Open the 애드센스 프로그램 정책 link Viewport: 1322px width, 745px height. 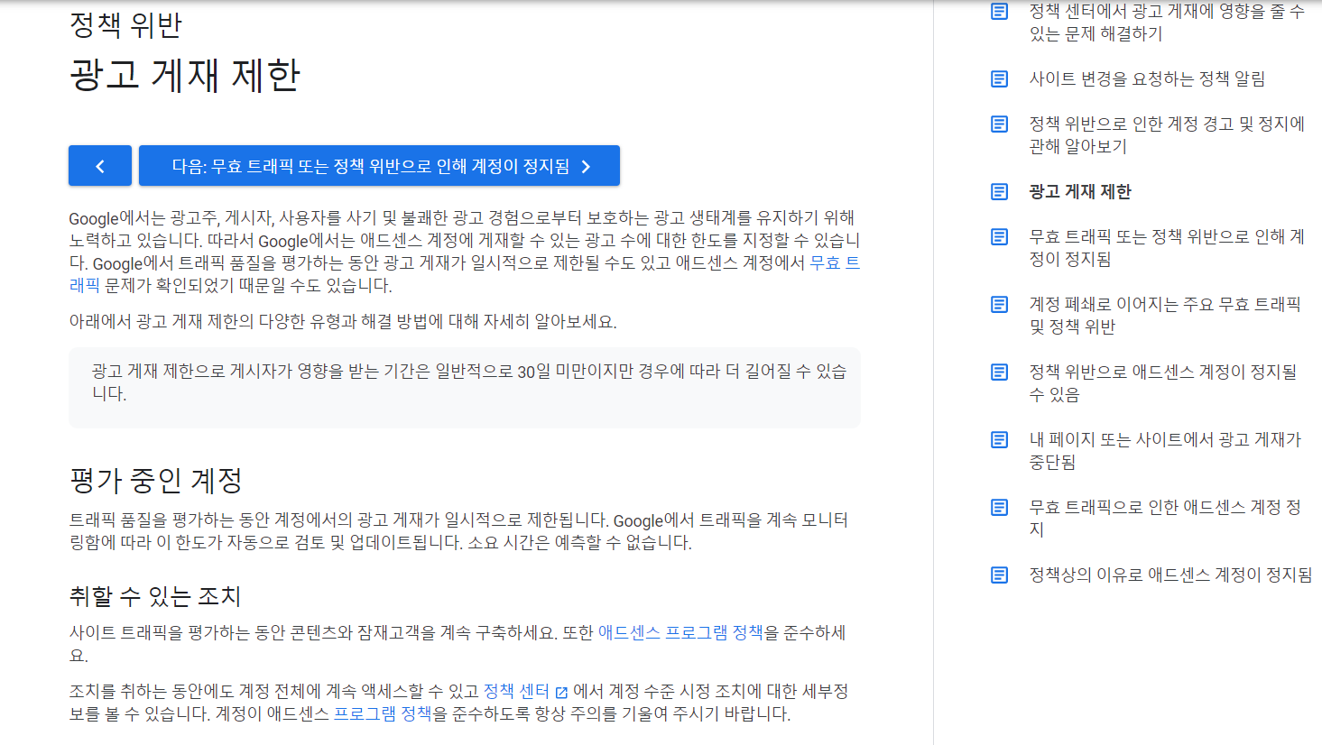pyautogui.click(x=680, y=632)
